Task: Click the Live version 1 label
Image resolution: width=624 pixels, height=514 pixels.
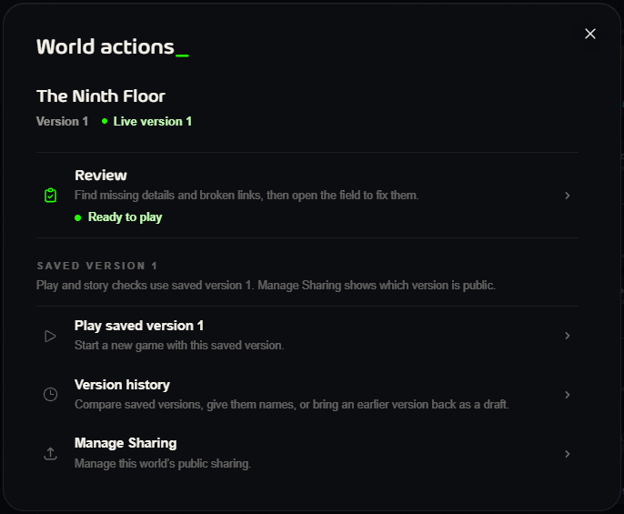Action: click(146, 121)
